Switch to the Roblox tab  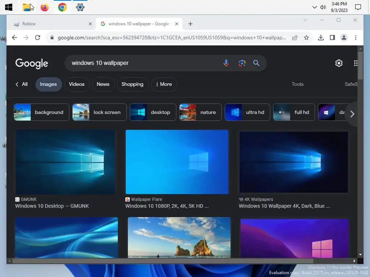tap(51, 24)
